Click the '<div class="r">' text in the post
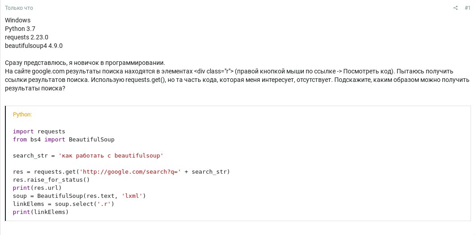The image size is (475, 235). tap(214, 72)
